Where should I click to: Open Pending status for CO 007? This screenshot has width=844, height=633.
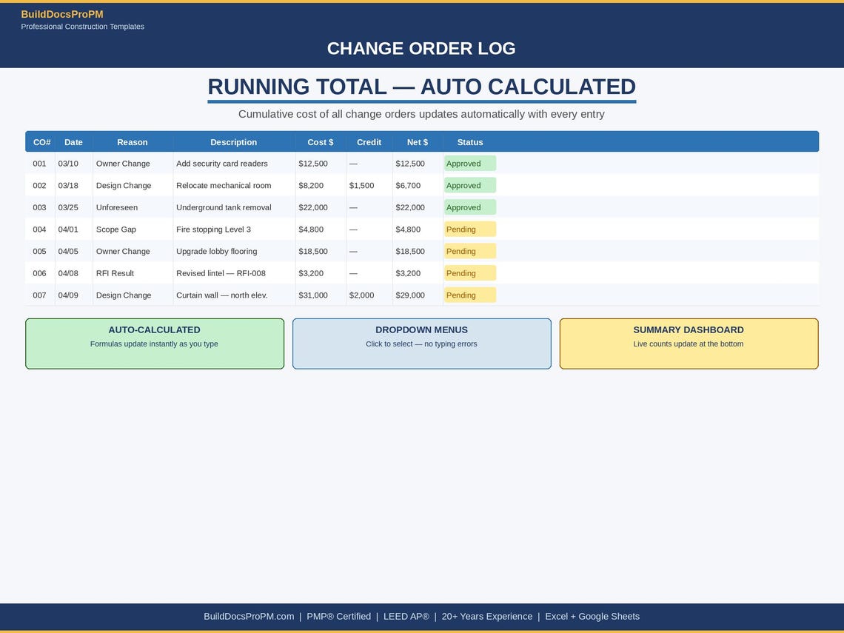[470, 295]
